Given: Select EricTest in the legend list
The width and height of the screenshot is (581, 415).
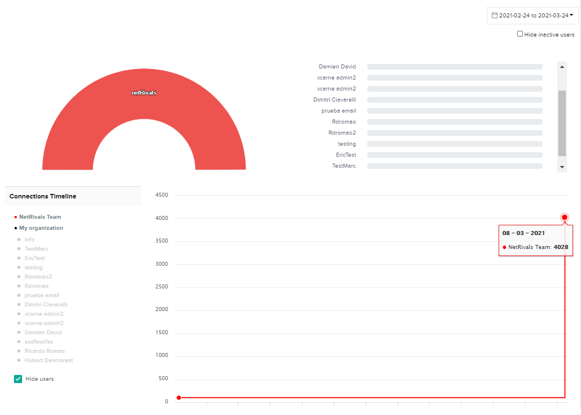Looking at the screenshot, I should [34, 258].
